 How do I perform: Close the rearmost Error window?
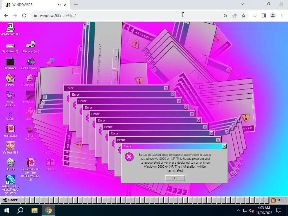tap(166, 88)
